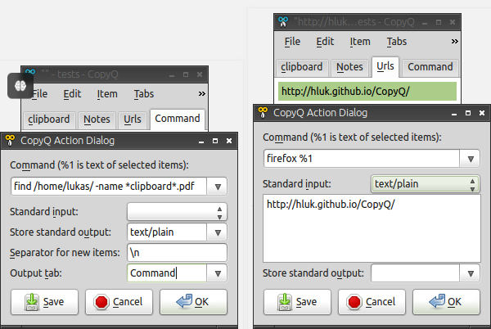Select the Urls tab in the Urls CopyQ window

coord(385,66)
